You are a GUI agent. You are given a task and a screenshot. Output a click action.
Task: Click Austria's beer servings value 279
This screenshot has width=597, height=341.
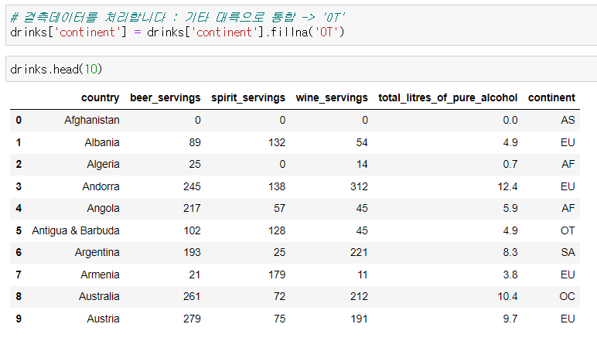(x=192, y=319)
